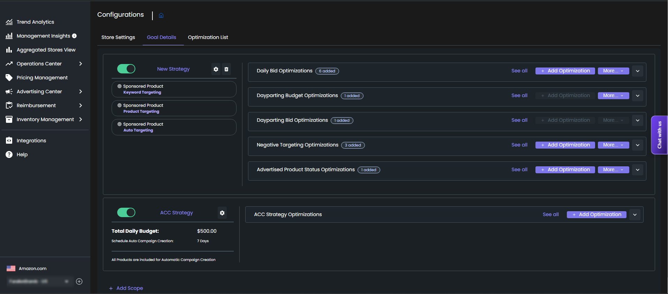This screenshot has height=294, width=668.
Task: Open ACC Strategy settings gear
Action: point(222,213)
